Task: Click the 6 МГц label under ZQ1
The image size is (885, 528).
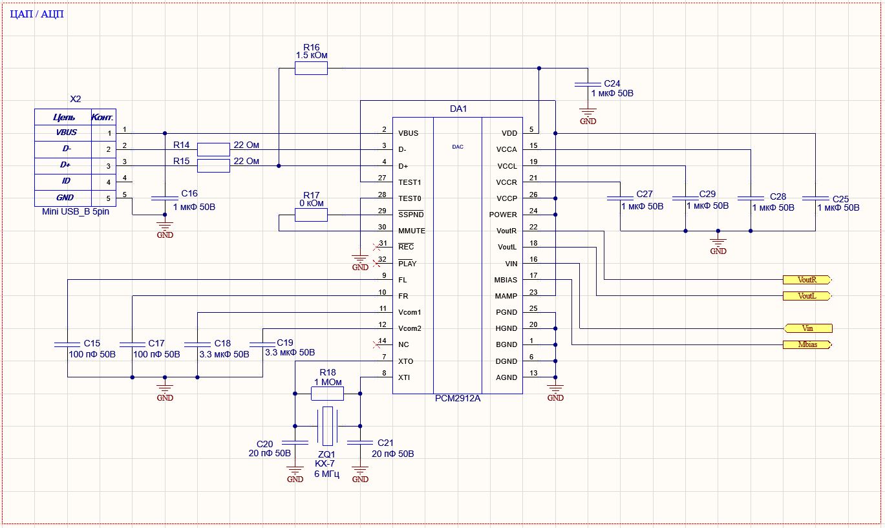Action: [326, 474]
